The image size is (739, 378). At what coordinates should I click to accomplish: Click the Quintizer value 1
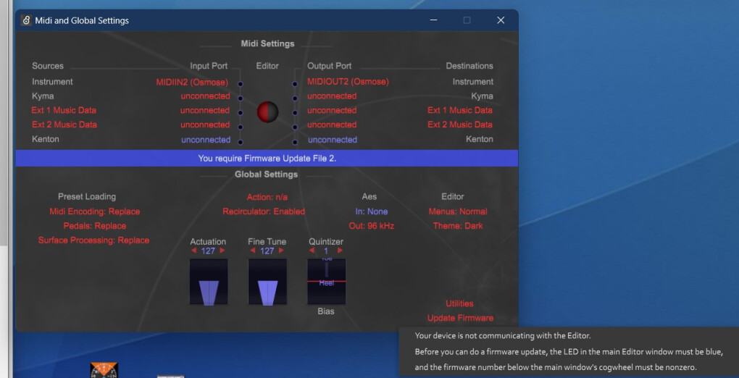pyautogui.click(x=326, y=251)
